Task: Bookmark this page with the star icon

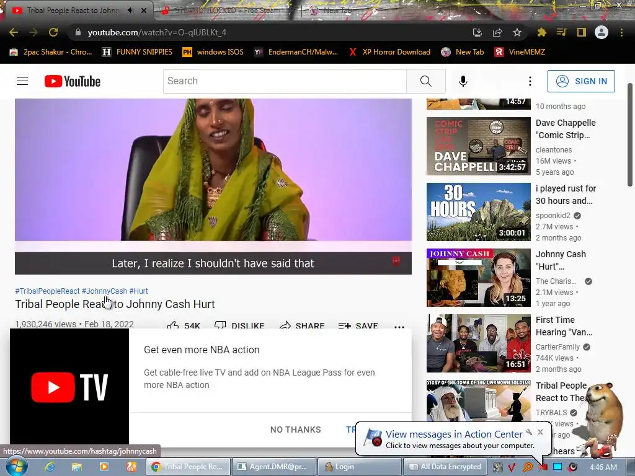Action: (x=517, y=32)
